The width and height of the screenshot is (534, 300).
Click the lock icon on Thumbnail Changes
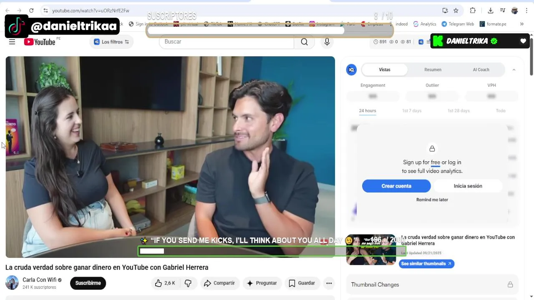click(x=510, y=285)
